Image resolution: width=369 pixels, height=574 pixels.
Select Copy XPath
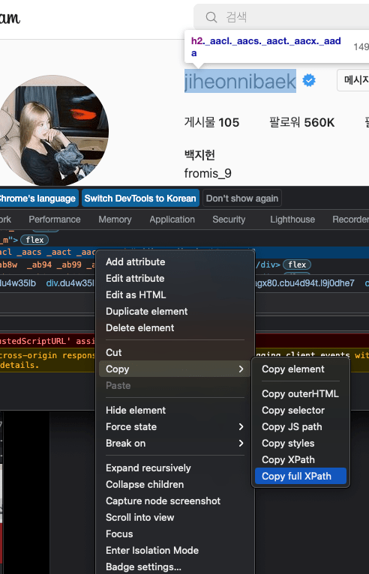tap(301, 460)
